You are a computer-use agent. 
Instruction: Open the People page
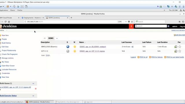tap(4, 39)
